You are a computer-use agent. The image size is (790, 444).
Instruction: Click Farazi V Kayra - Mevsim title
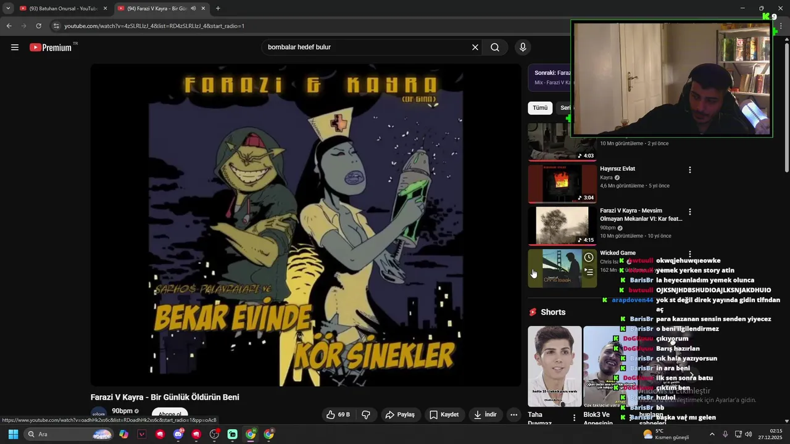click(641, 215)
